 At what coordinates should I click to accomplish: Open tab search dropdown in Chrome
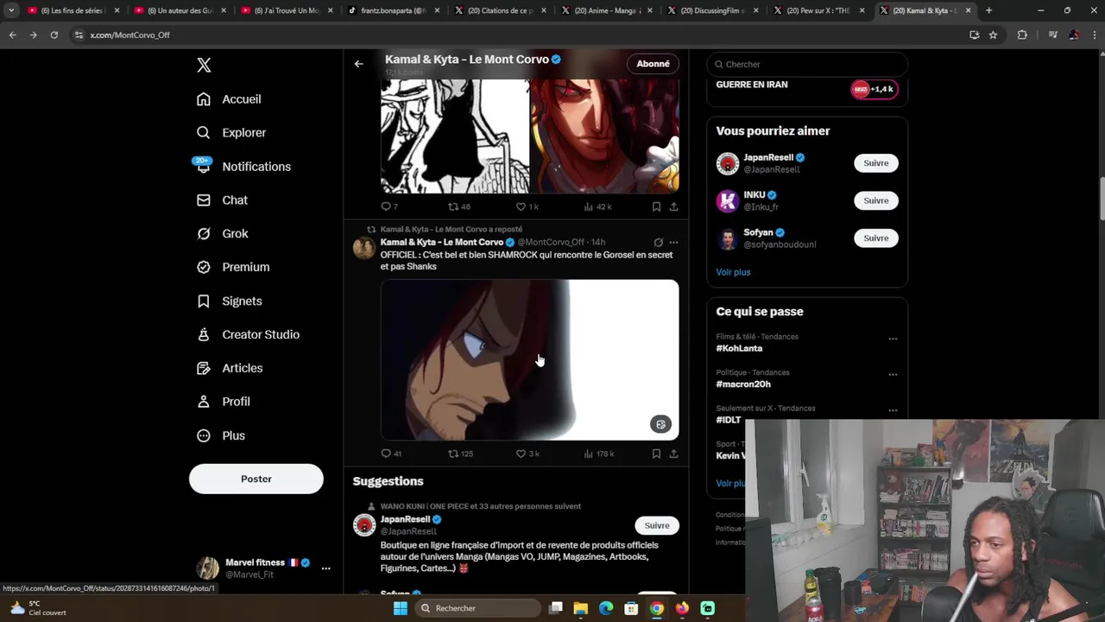pyautogui.click(x=11, y=10)
